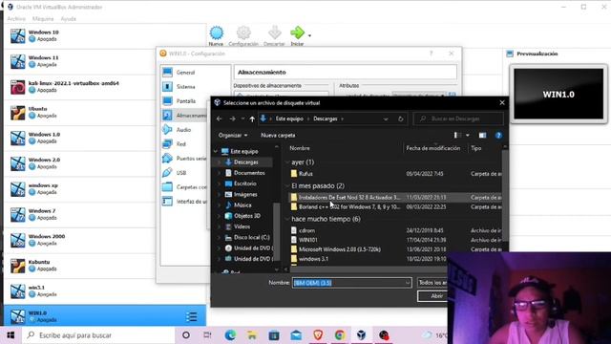Open the Archivo menu in VirtualBox
The image size is (611, 344).
(16, 19)
